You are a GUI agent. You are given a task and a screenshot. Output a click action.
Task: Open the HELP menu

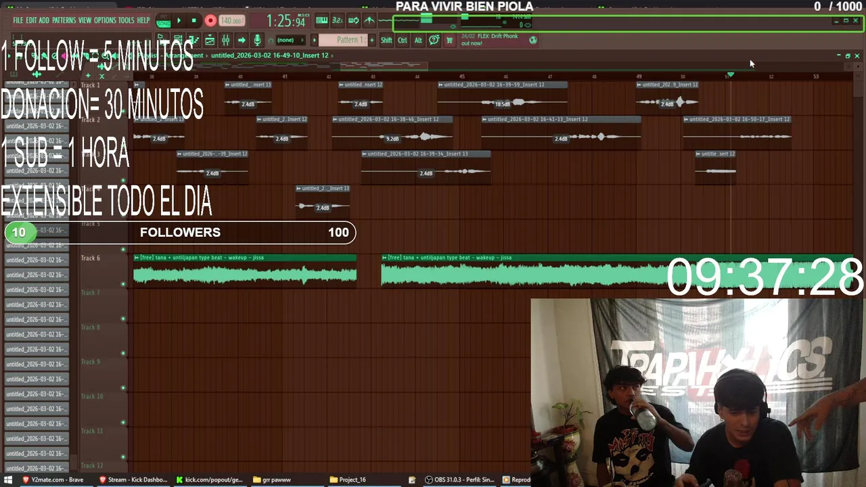[143, 20]
